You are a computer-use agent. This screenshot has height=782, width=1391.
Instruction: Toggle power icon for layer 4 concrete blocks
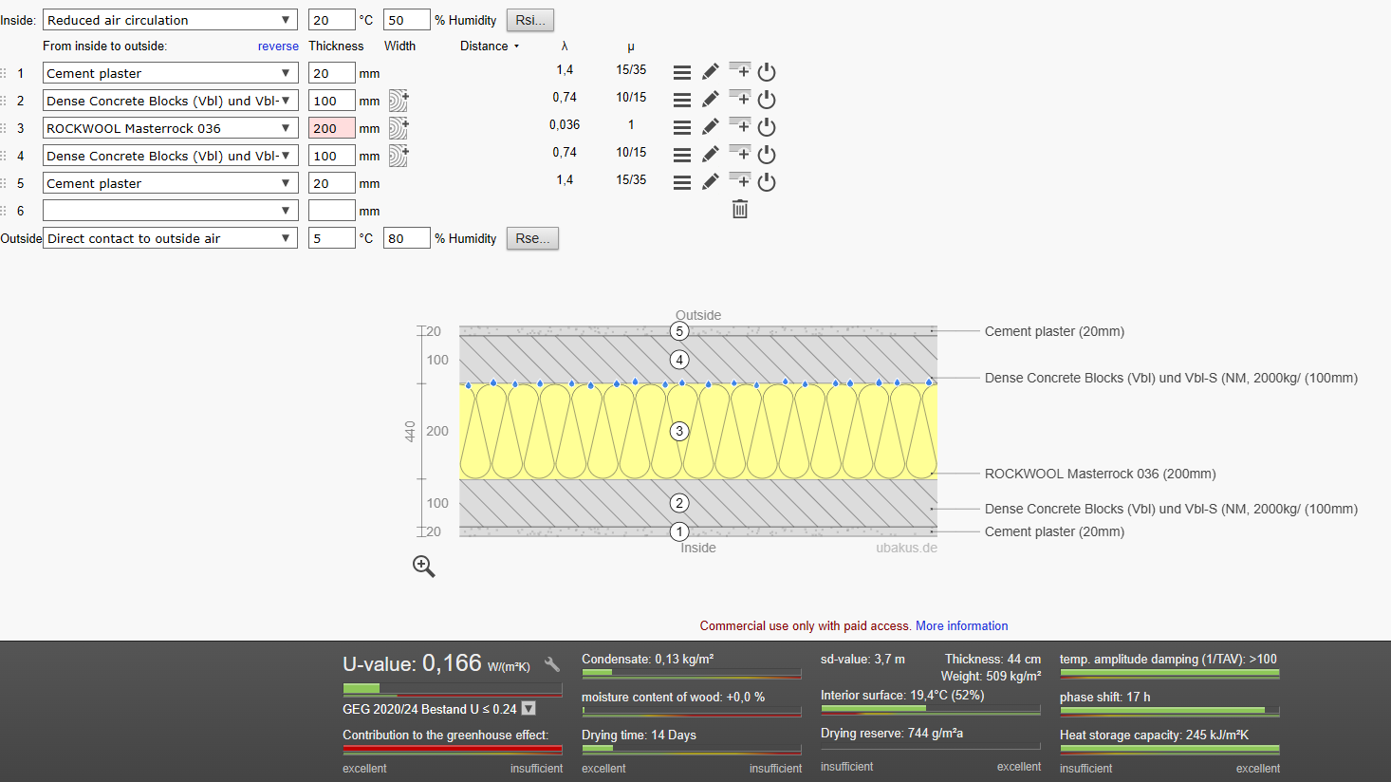pos(767,155)
